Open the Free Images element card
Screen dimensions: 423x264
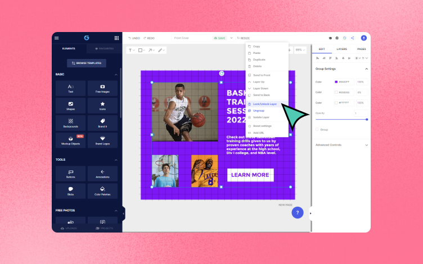pyautogui.click(x=102, y=88)
